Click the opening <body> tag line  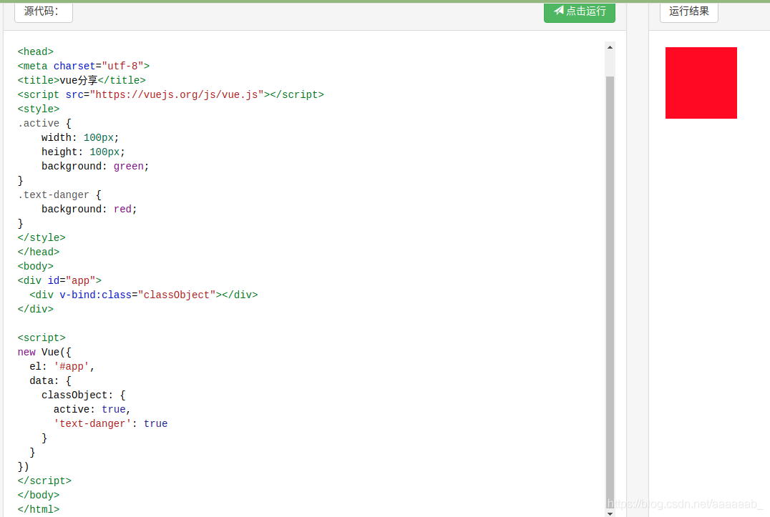35,266
